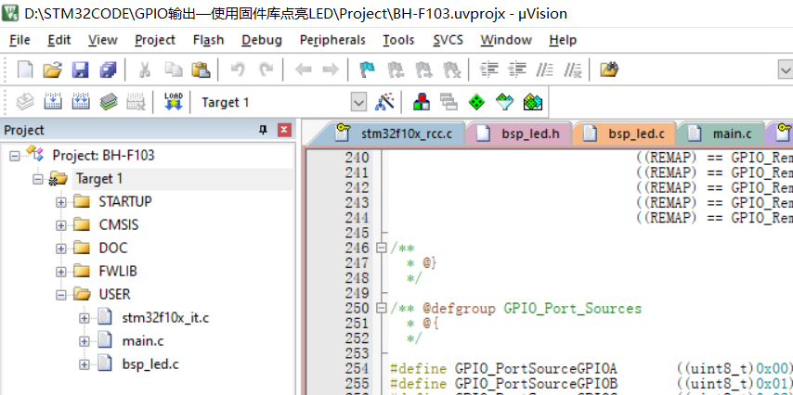The width and height of the screenshot is (793, 395).
Task: Click the Build target icon
Action: pyautogui.click(x=53, y=102)
